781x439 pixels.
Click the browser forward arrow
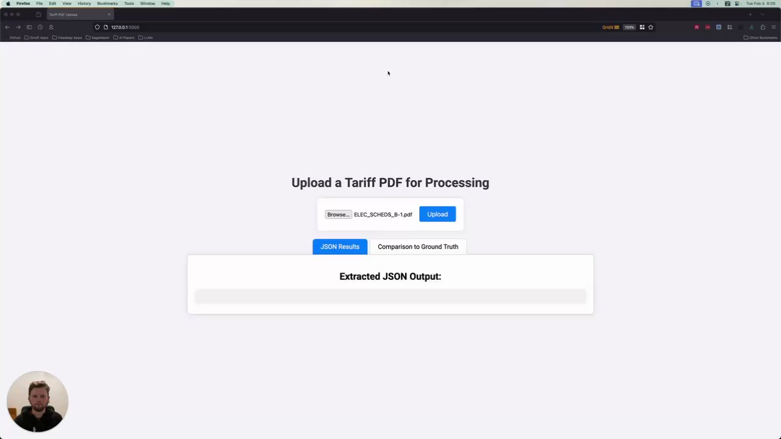18,27
